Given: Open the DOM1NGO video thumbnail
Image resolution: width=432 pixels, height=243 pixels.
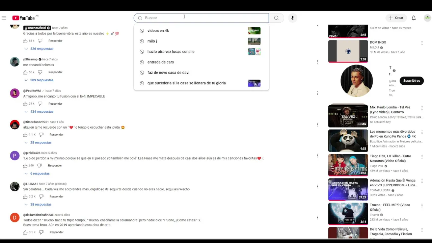Looking at the screenshot, I should (x=348, y=51).
